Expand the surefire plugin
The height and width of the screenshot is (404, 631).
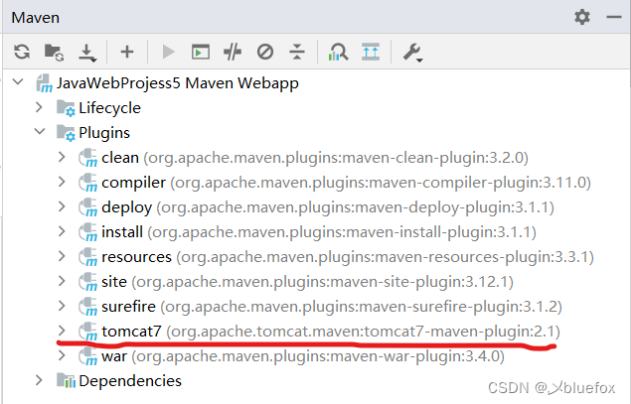62,306
